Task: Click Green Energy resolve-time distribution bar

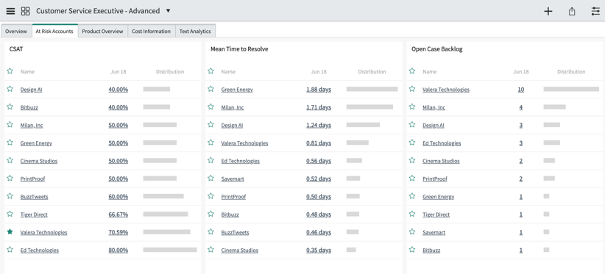Action: [x=372, y=89]
